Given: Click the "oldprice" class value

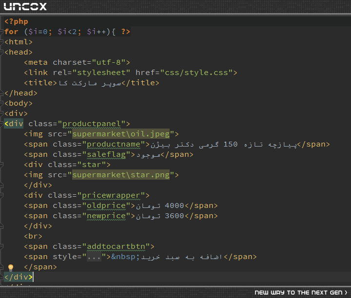Looking at the screenshot, I should pos(106,205).
